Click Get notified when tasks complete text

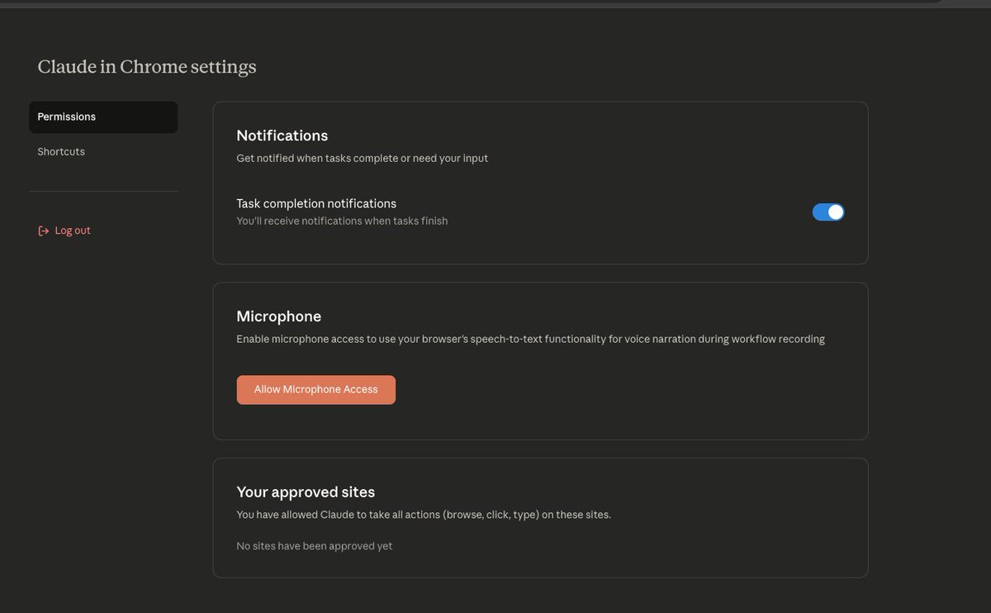click(363, 159)
